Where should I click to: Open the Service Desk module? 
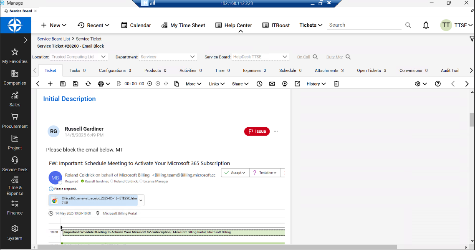15,164
